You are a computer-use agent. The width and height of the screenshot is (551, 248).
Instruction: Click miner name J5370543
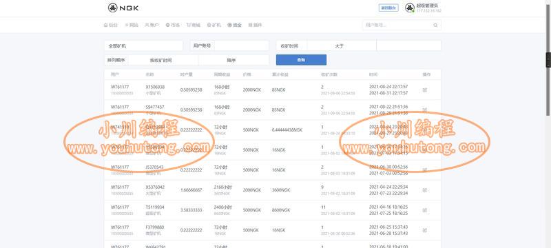(154, 167)
